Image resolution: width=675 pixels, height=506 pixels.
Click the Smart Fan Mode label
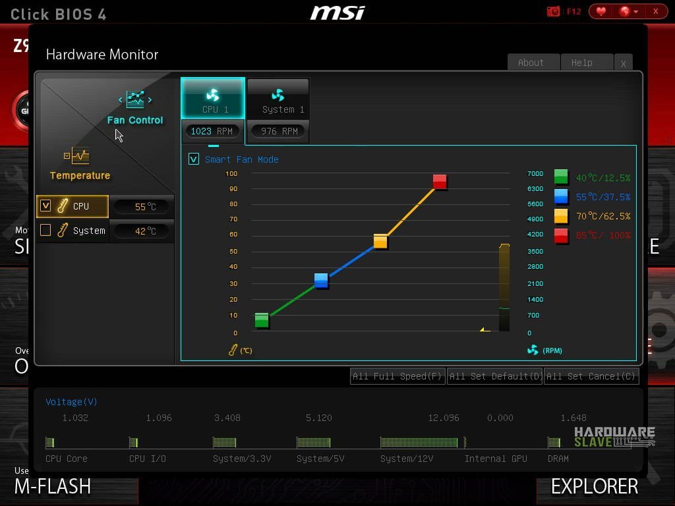(x=241, y=159)
